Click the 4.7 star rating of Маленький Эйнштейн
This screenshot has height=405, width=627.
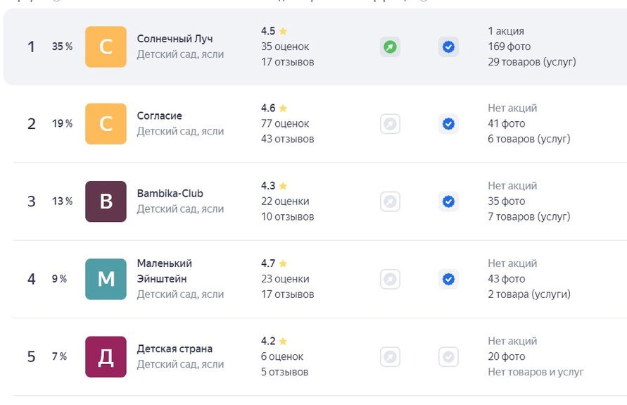click(x=274, y=263)
